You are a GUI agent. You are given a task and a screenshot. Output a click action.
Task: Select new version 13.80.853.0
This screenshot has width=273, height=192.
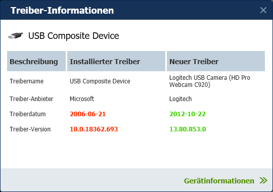pos(188,129)
